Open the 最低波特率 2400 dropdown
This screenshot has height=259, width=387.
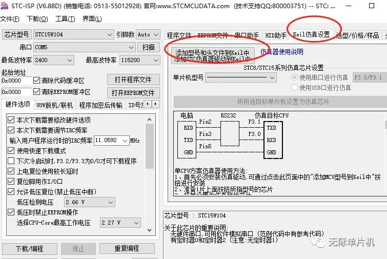click(x=53, y=60)
